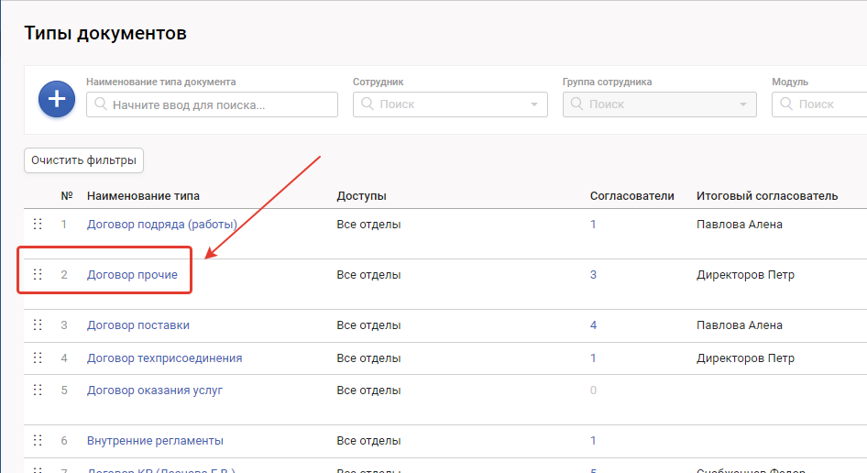Click the Согласователи column header
The image size is (867, 473).
[631, 195]
